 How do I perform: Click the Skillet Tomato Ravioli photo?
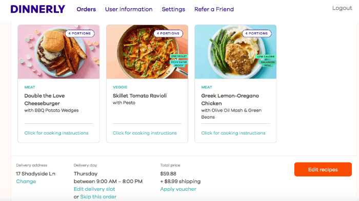147,52
